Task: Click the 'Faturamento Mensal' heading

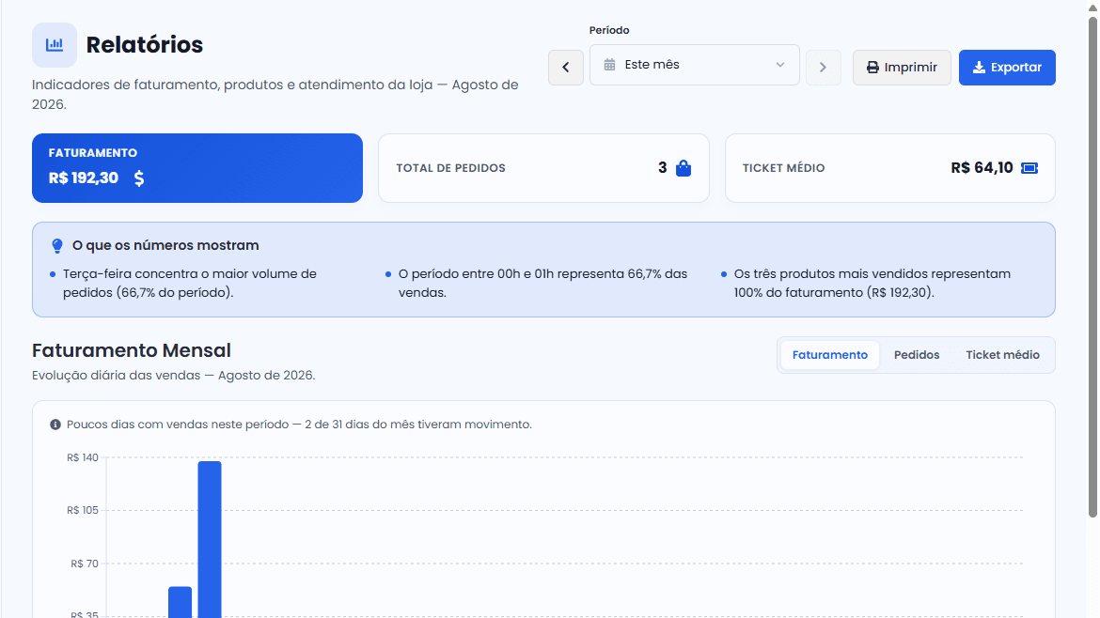Action: [x=132, y=350]
